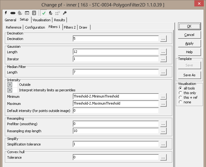Switch to the Filters 2 tab
This screenshot has width=206, height=167.
(70, 27)
